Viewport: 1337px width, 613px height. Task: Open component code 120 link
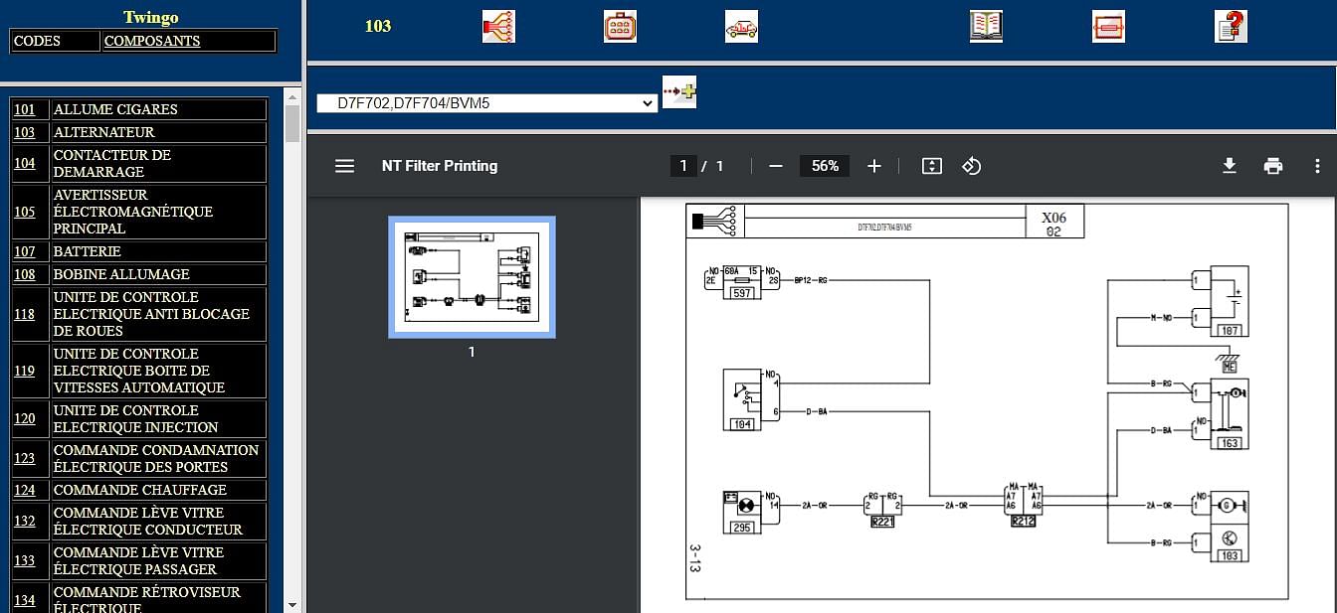(x=24, y=418)
